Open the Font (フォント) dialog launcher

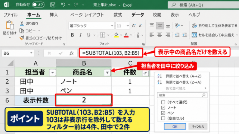[x=143, y=44]
